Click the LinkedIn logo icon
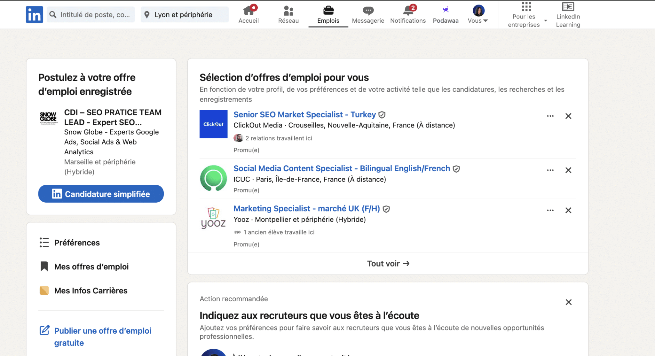This screenshot has height=356, width=655. point(34,15)
